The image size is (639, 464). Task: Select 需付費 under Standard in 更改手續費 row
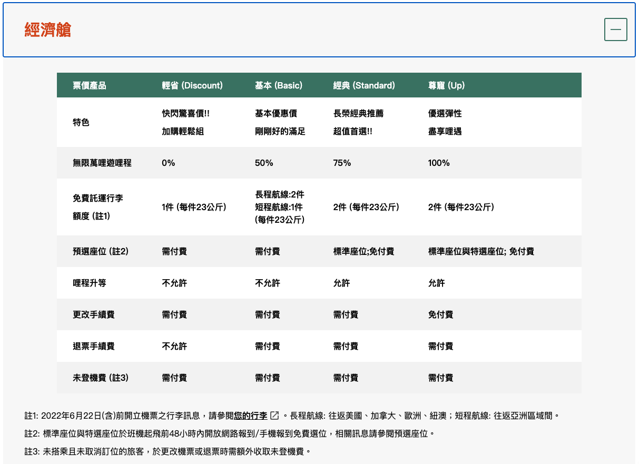(x=346, y=314)
